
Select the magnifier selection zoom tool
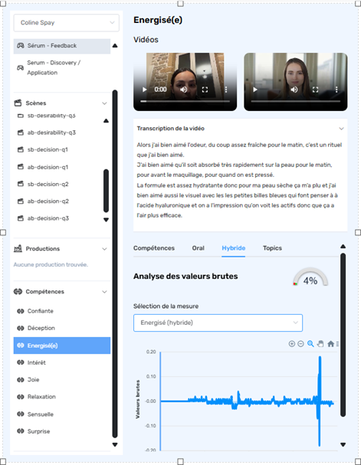click(310, 344)
